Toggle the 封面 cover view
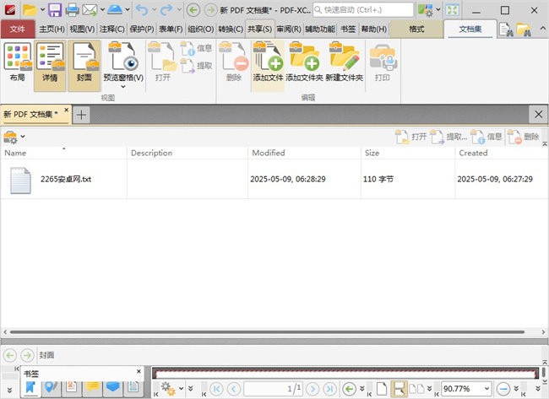 pos(84,61)
